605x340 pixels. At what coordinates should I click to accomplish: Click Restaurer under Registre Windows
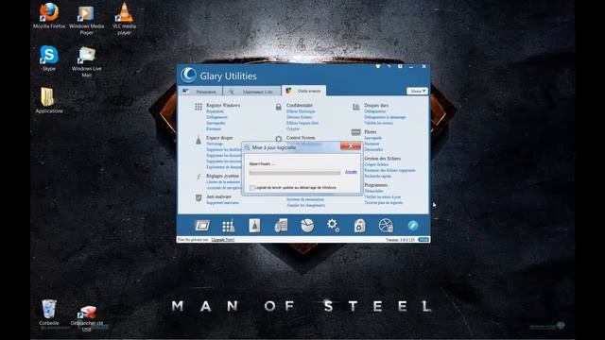coord(214,128)
